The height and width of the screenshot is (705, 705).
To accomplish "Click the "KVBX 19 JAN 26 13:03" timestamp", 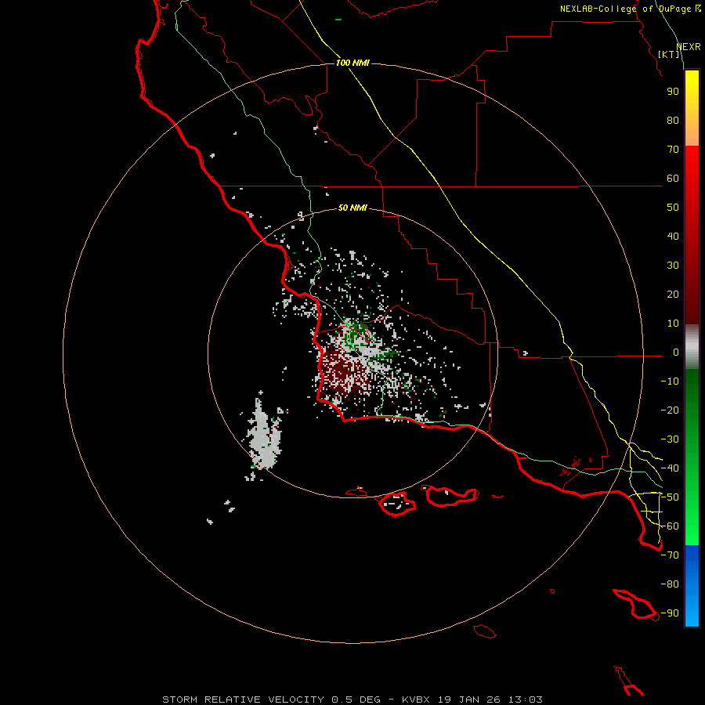I will (472, 700).
